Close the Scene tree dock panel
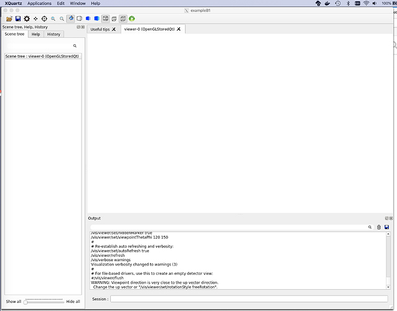The image size is (397, 311). (x=83, y=27)
